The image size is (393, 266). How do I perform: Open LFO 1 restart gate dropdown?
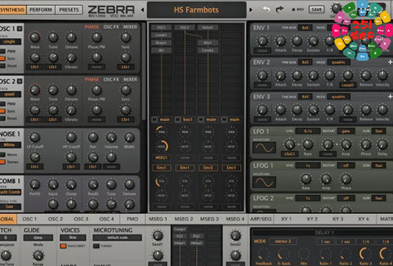point(346,131)
